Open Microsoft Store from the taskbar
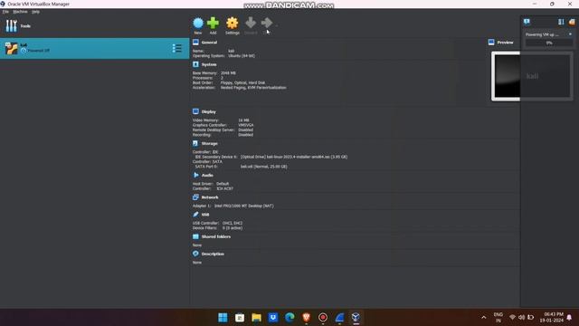Image resolution: width=579 pixels, height=326 pixels. tap(239, 318)
